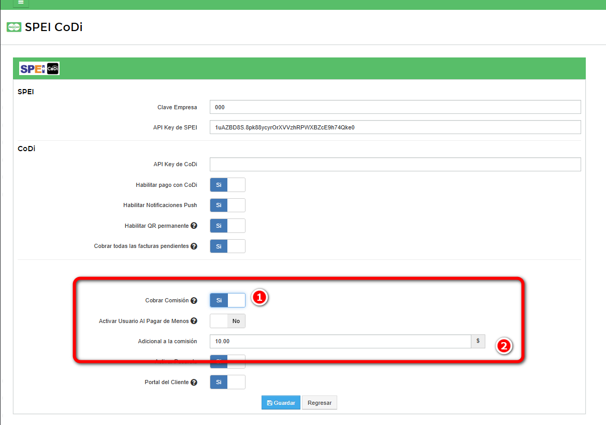This screenshot has height=425, width=606.
Task: Click the Adicional a la comisión amount field
Action: [x=340, y=342]
